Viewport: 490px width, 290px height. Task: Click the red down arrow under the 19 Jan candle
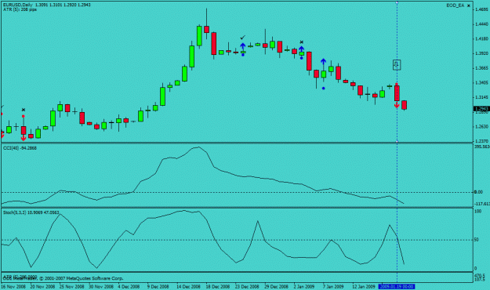tap(397, 105)
